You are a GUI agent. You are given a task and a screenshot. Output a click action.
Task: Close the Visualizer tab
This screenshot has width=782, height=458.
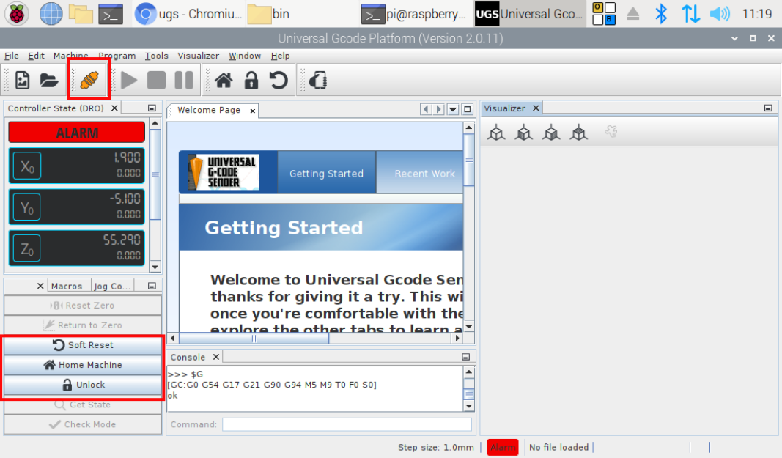pyautogui.click(x=536, y=108)
